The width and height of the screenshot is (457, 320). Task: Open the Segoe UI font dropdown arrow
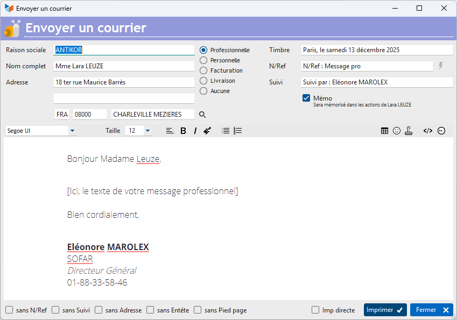(x=72, y=131)
